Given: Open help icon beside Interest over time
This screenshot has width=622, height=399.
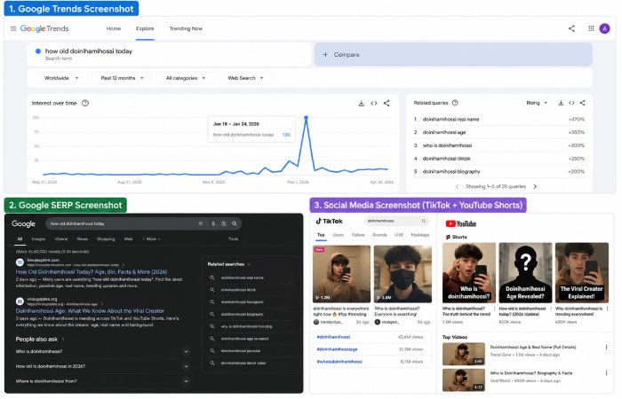Looking at the screenshot, I should click(85, 104).
